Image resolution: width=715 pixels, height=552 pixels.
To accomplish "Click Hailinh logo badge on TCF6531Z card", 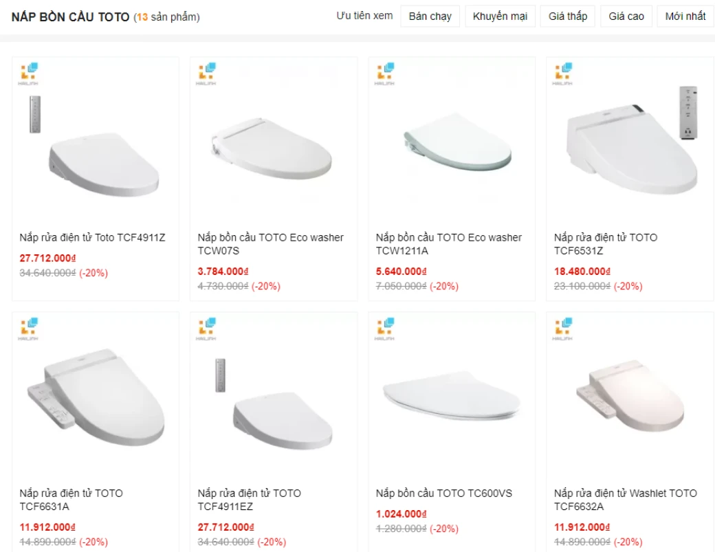I will [564, 74].
